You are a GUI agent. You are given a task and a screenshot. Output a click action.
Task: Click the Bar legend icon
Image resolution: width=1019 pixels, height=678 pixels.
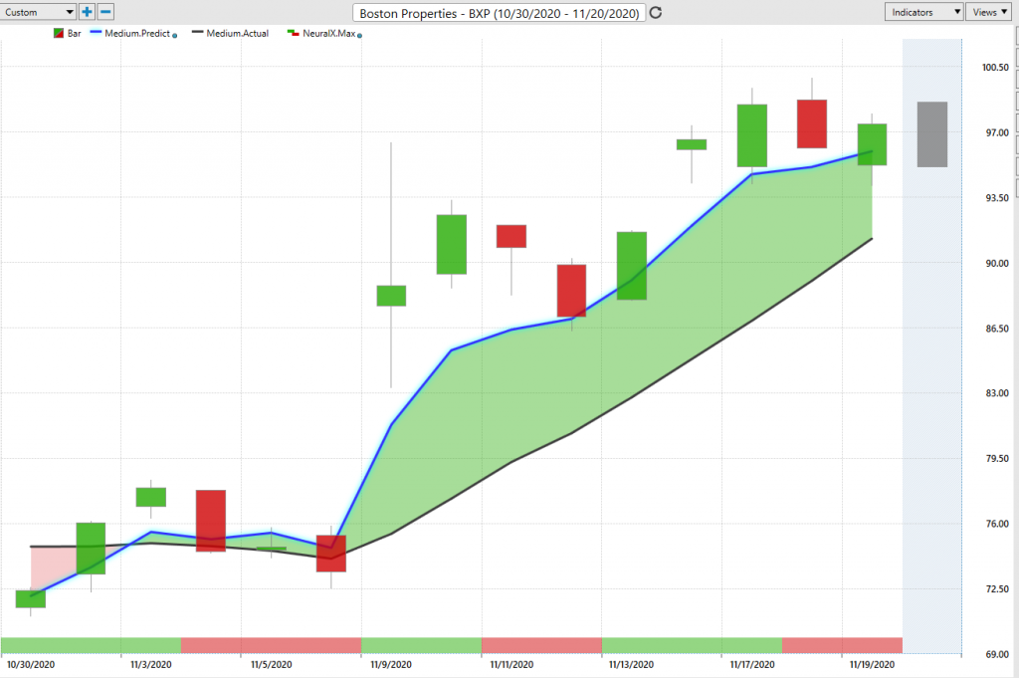click(x=59, y=33)
